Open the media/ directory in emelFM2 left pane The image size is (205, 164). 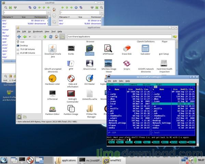pyautogui.click(x=5, y=36)
